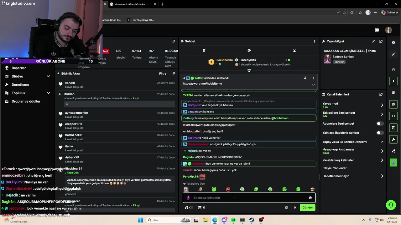This screenshot has height=225, width=401.
Task: Open Spotify from the taskbar
Action: (x=233, y=220)
